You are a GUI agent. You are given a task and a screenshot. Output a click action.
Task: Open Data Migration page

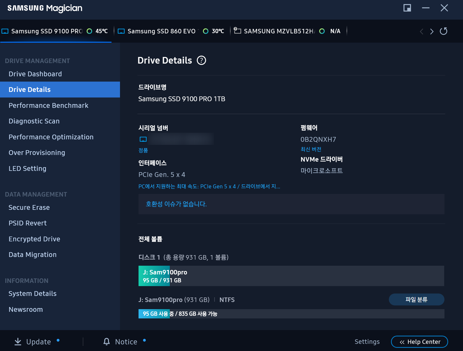60,255
